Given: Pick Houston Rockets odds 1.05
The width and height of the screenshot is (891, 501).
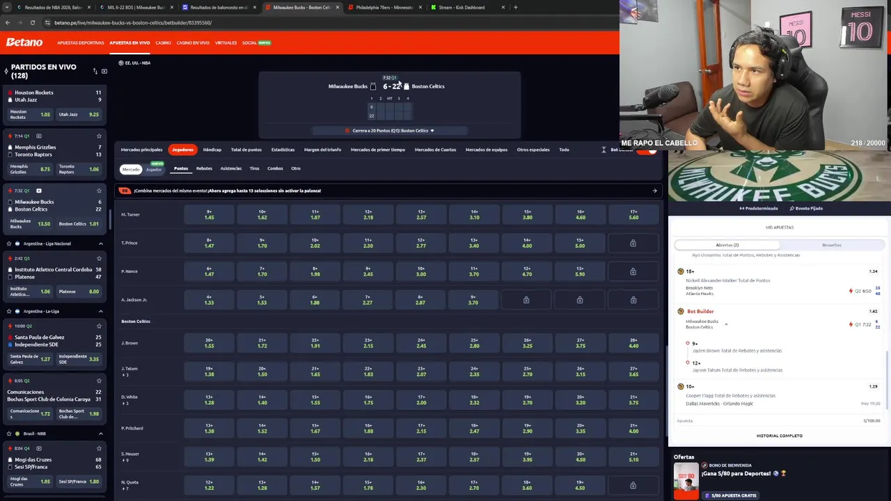Looking at the screenshot, I should point(30,114).
